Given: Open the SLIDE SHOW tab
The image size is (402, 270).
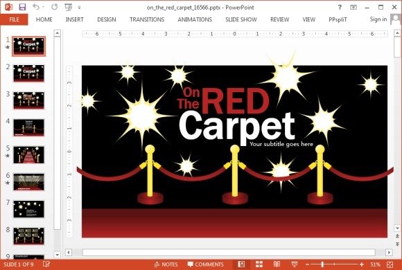Looking at the screenshot, I should [241, 19].
